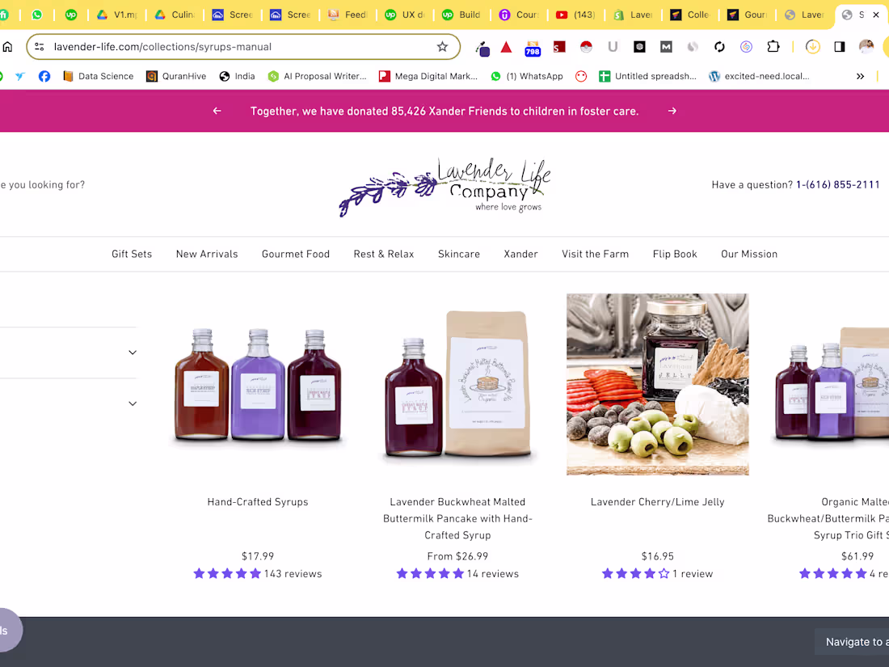Click the Facebook icon in the bookmarks bar
Screen dimensions: 889x667
(44, 76)
